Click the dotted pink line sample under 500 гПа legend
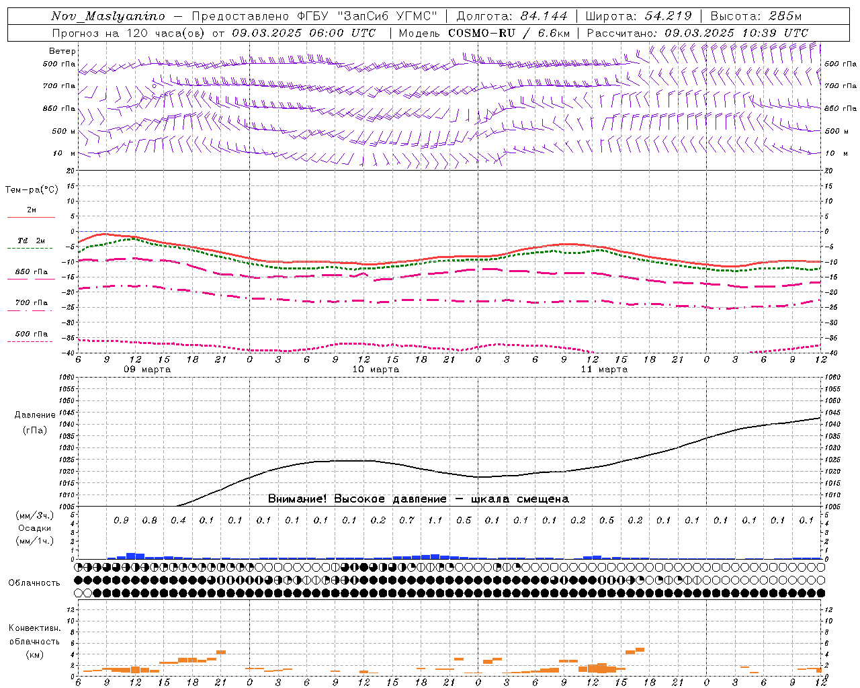The image size is (860, 688). click(31, 341)
